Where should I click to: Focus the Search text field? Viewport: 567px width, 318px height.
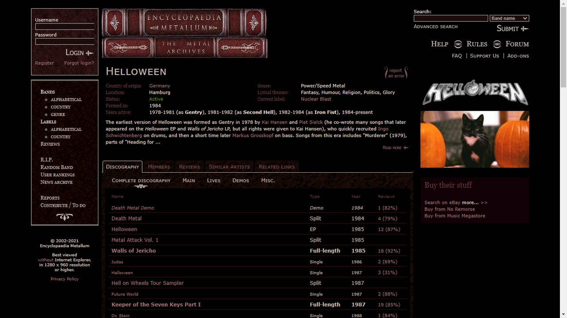[450, 18]
